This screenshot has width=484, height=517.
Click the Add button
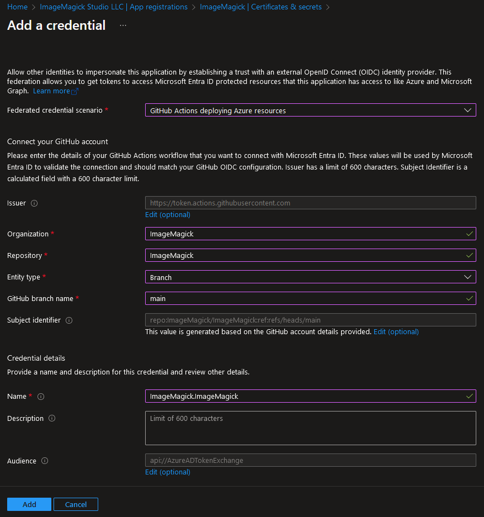[x=29, y=504]
